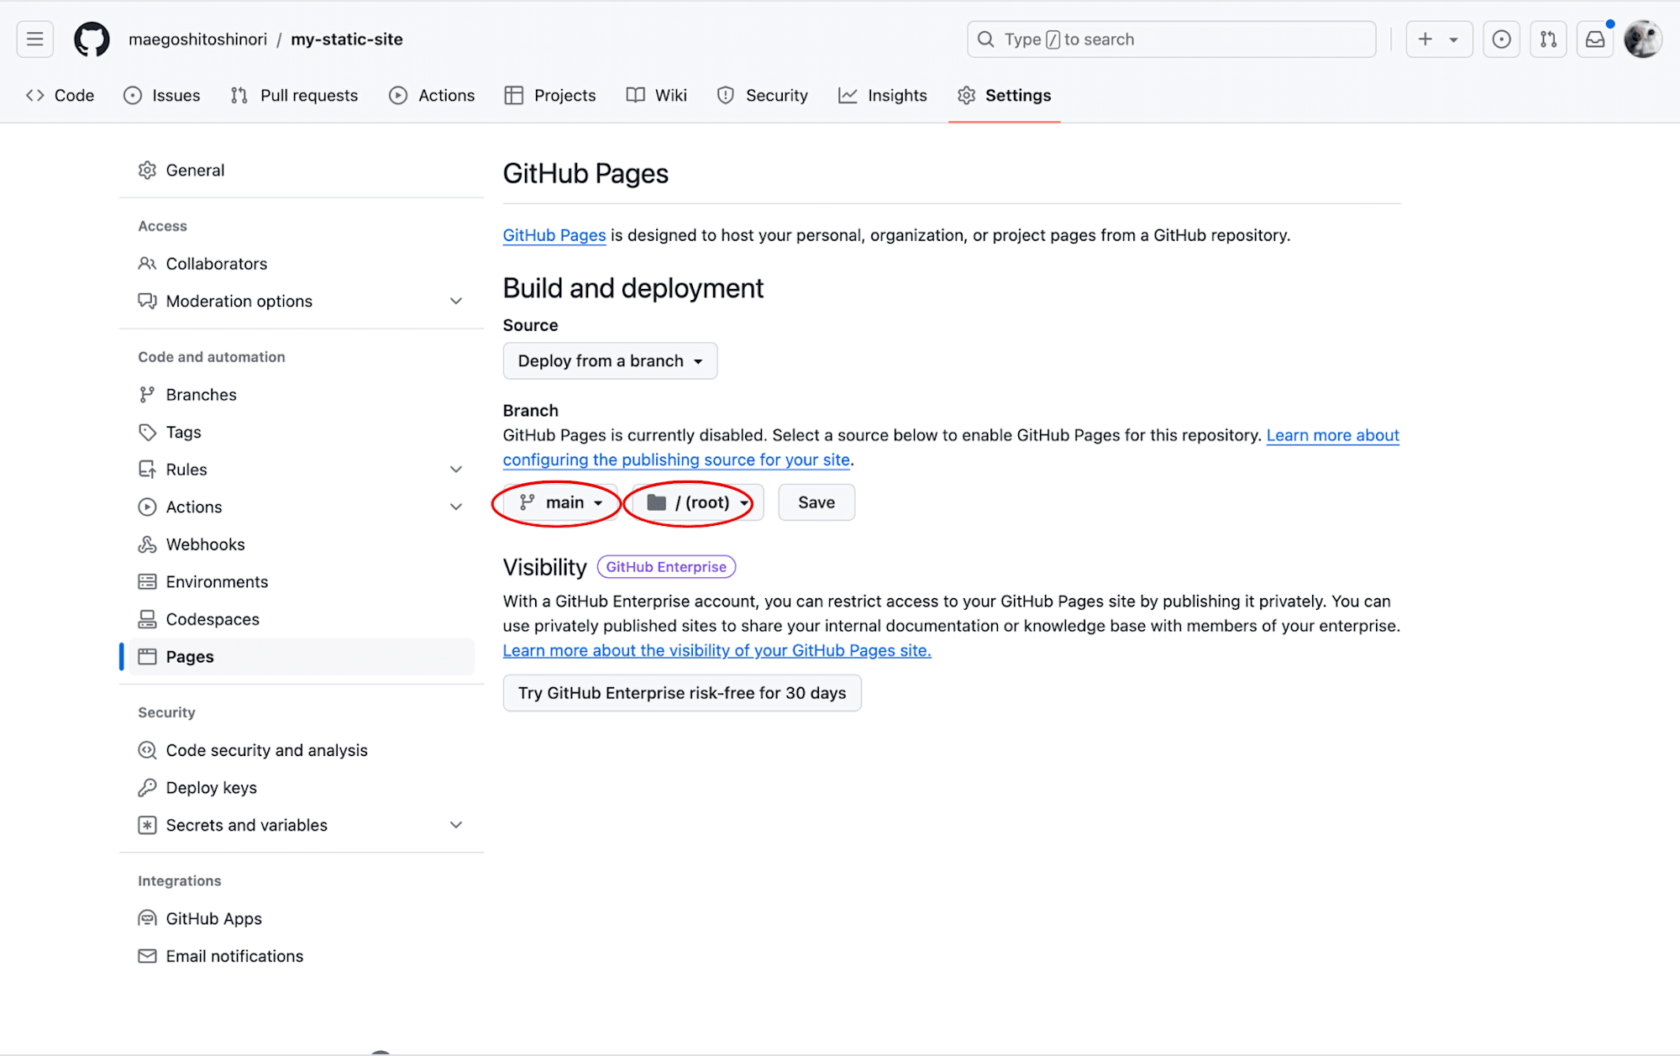Click the General gear icon in sidebar
Image resolution: width=1680 pixels, height=1056 pixels.
pos(147,171)
